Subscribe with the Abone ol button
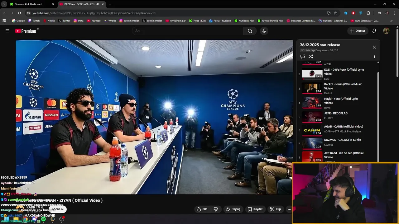 pyautogui.click(x=58, y=209)
